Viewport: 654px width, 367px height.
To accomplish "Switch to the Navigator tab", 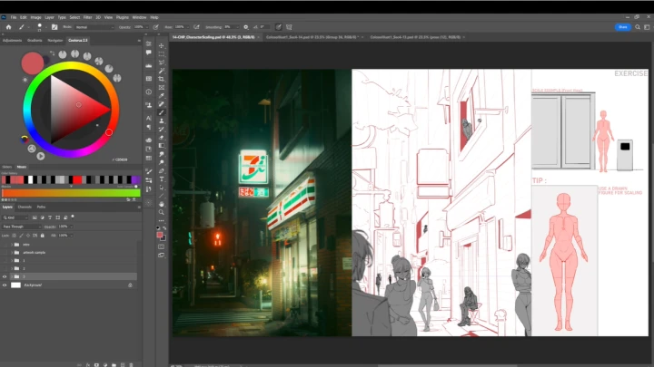I will click(55, 41).
